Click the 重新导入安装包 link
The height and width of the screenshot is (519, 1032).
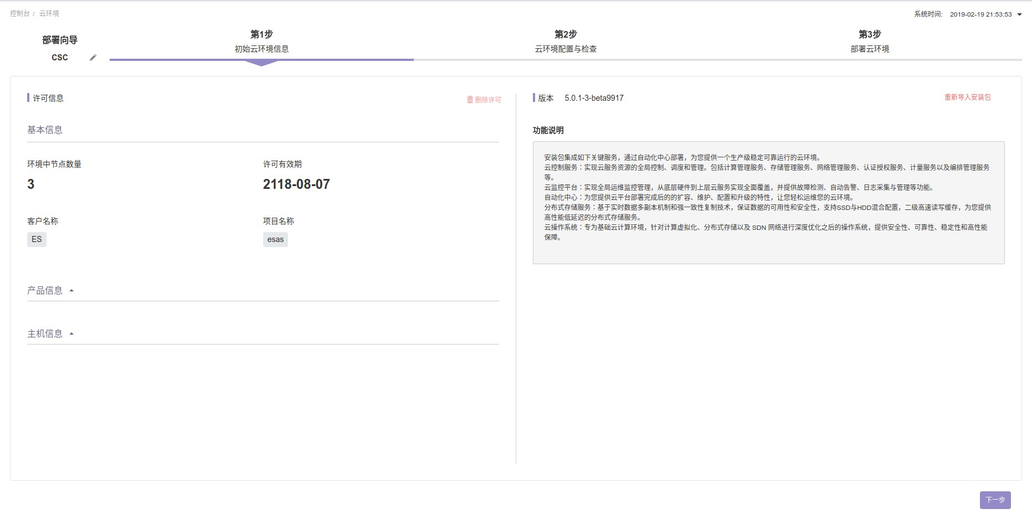[x=967, y=97]
